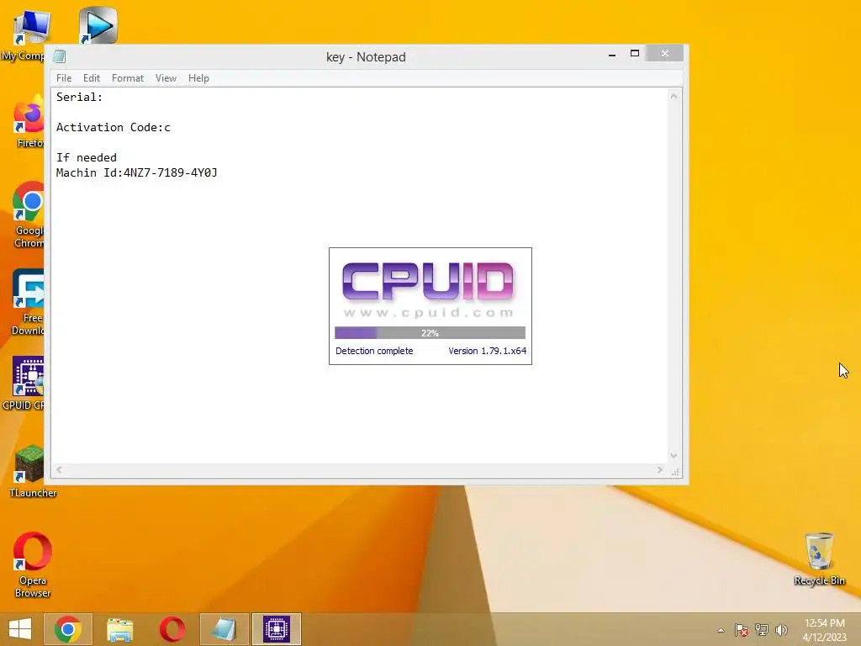Open the Format menu in Notepad

[x=128, y=78]
